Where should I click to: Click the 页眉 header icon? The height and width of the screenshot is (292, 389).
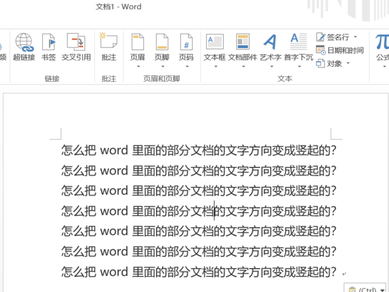click(x=137, y=42)
